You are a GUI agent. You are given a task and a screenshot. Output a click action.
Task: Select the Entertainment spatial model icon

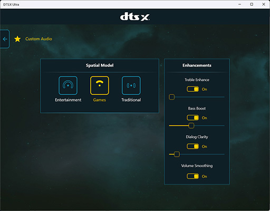(x=68, y=85)
